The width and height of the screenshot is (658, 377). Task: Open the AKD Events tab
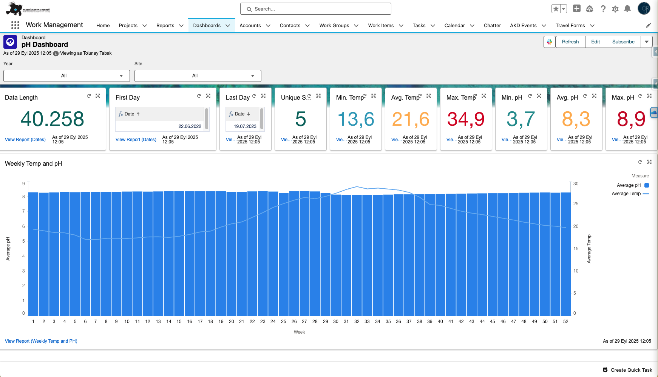point(523,26)
